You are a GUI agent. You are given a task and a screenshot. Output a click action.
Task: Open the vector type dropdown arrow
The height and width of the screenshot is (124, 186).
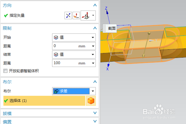click(x=93, y=15)
